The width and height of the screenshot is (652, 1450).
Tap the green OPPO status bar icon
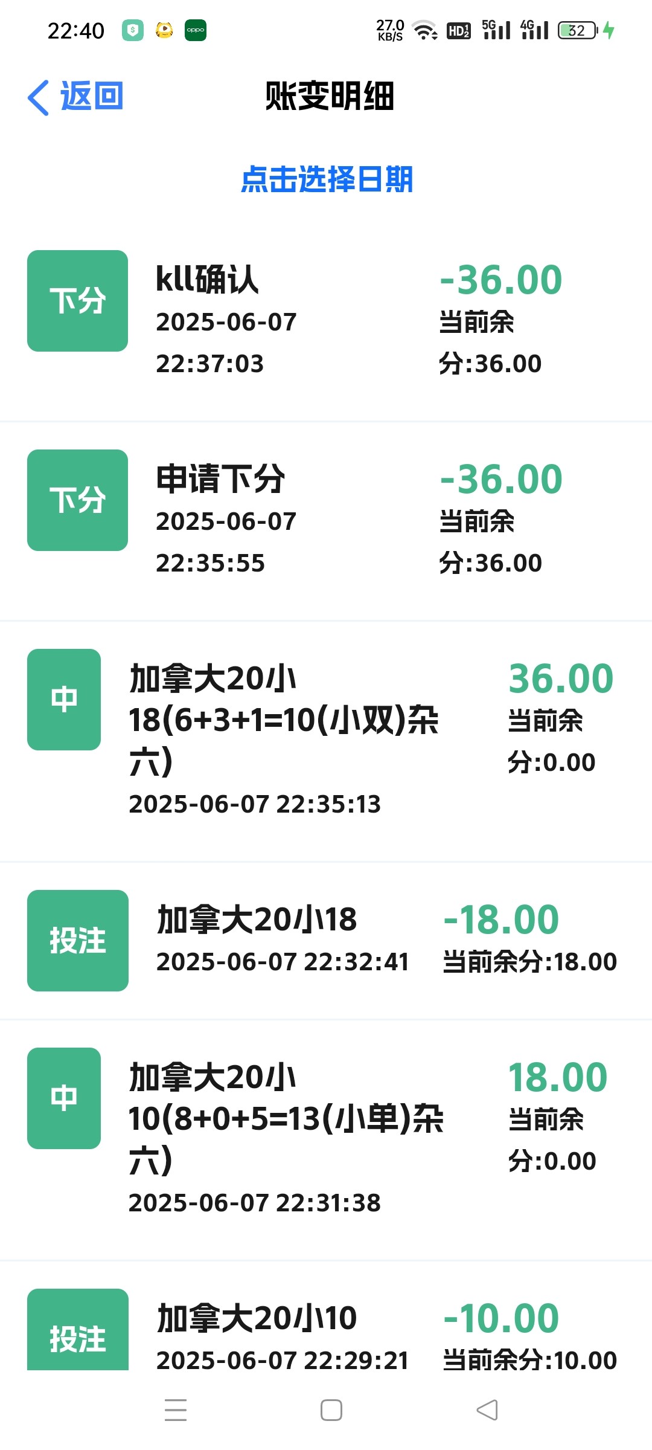(x=195, y=30)
